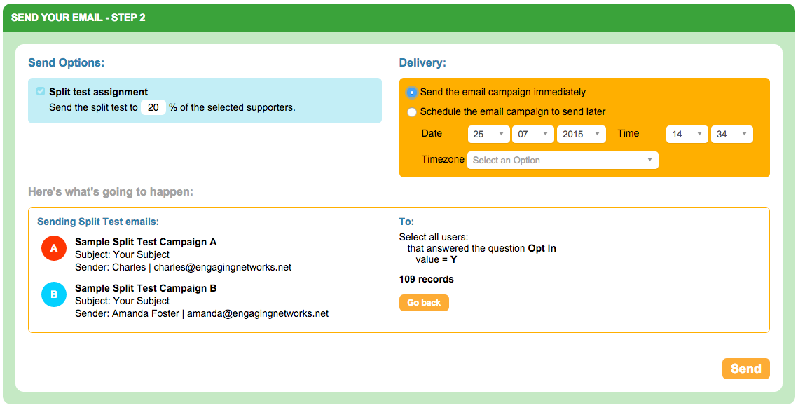798x408 pixels.
Task: Click the orange Send button
Action: (745, 369)
